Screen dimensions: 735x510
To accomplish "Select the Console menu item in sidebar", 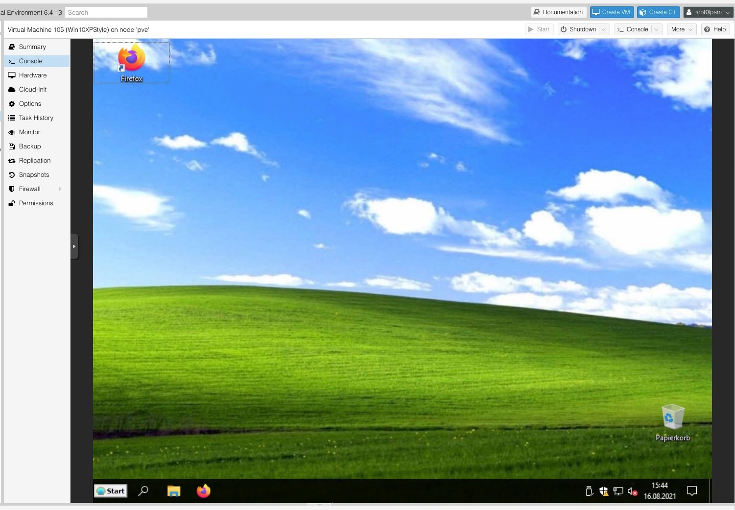I will pyautogui.click(x=37, y=61).
